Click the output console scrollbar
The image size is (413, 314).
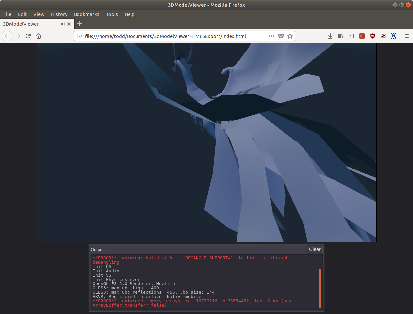[x=320, y=288]
